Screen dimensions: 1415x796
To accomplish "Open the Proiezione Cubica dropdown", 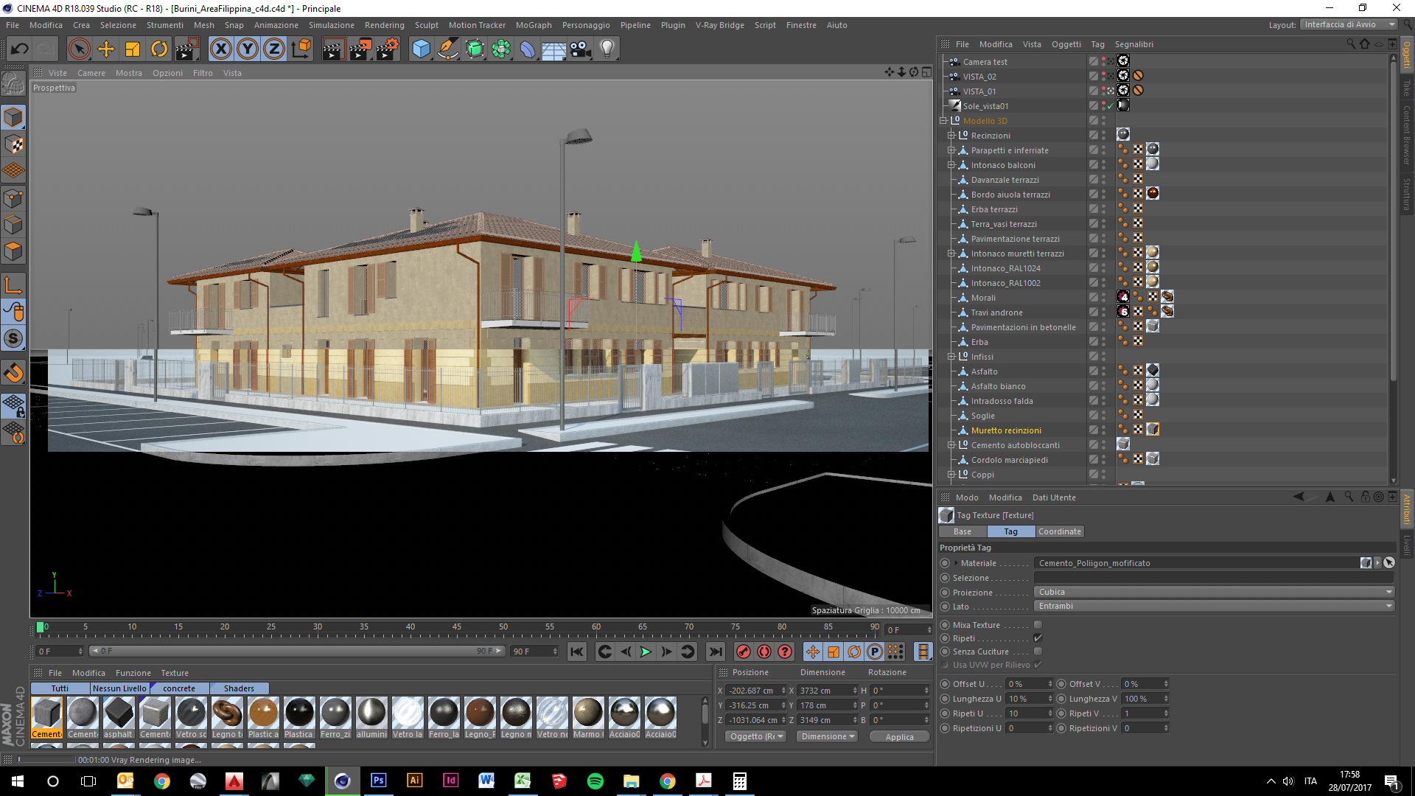I will 1214,592.
